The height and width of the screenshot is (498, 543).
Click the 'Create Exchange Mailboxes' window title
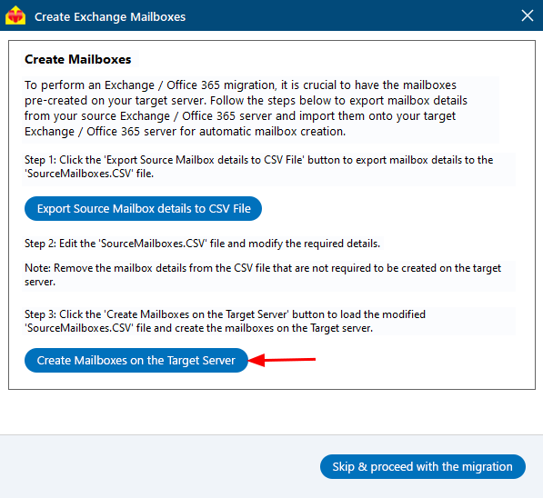point(110,16)
